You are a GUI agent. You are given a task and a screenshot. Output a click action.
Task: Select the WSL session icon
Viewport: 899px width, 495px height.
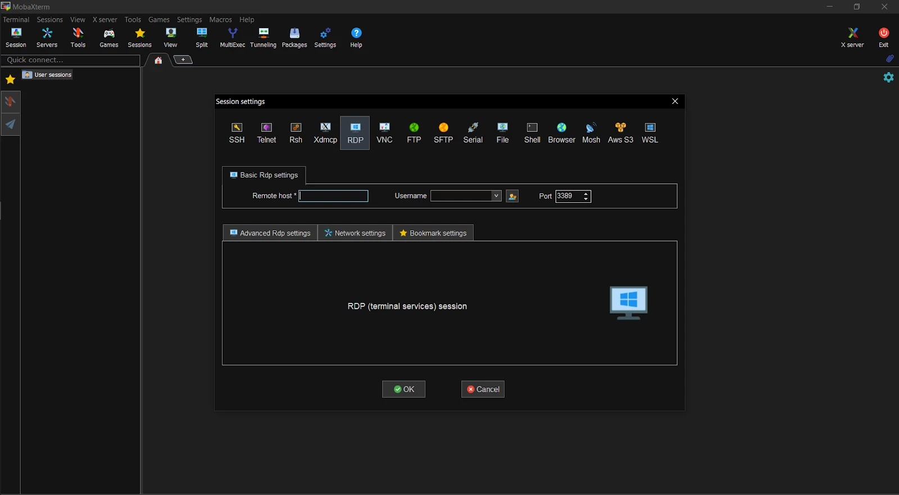tap(650, 133)
